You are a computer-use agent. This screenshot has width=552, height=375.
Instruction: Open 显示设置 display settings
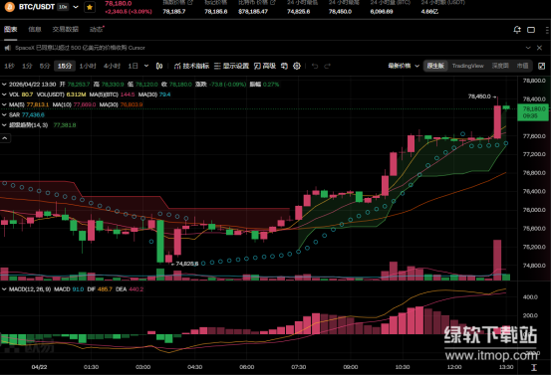pyautogui.click(x=231, y=66)
